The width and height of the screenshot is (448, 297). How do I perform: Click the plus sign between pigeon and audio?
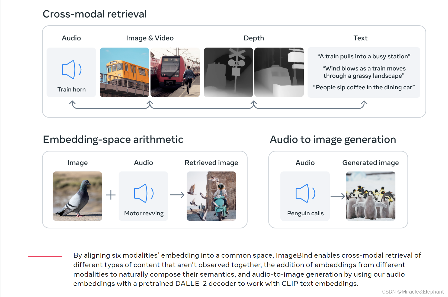(x=111, y=195)
